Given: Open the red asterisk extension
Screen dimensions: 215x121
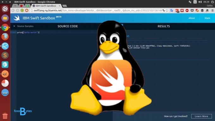Looking at the screenshot, I should click(x=182, y=10).
